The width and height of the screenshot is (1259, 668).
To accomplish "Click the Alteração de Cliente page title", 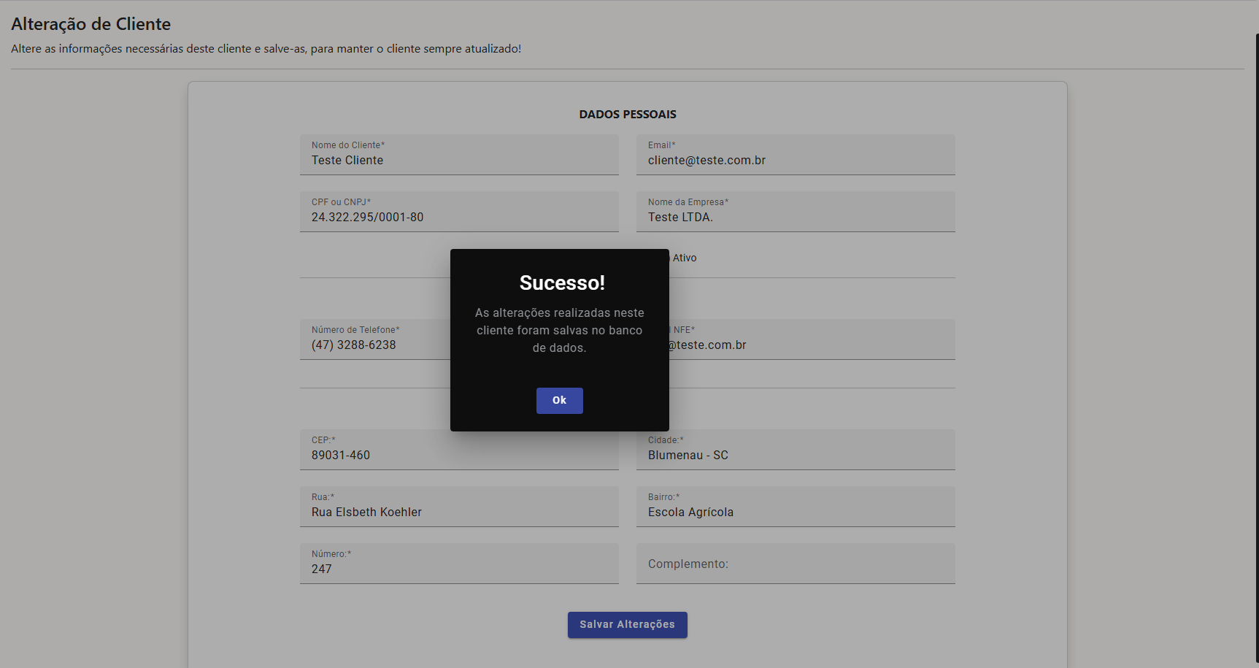I will coord(91,24).
